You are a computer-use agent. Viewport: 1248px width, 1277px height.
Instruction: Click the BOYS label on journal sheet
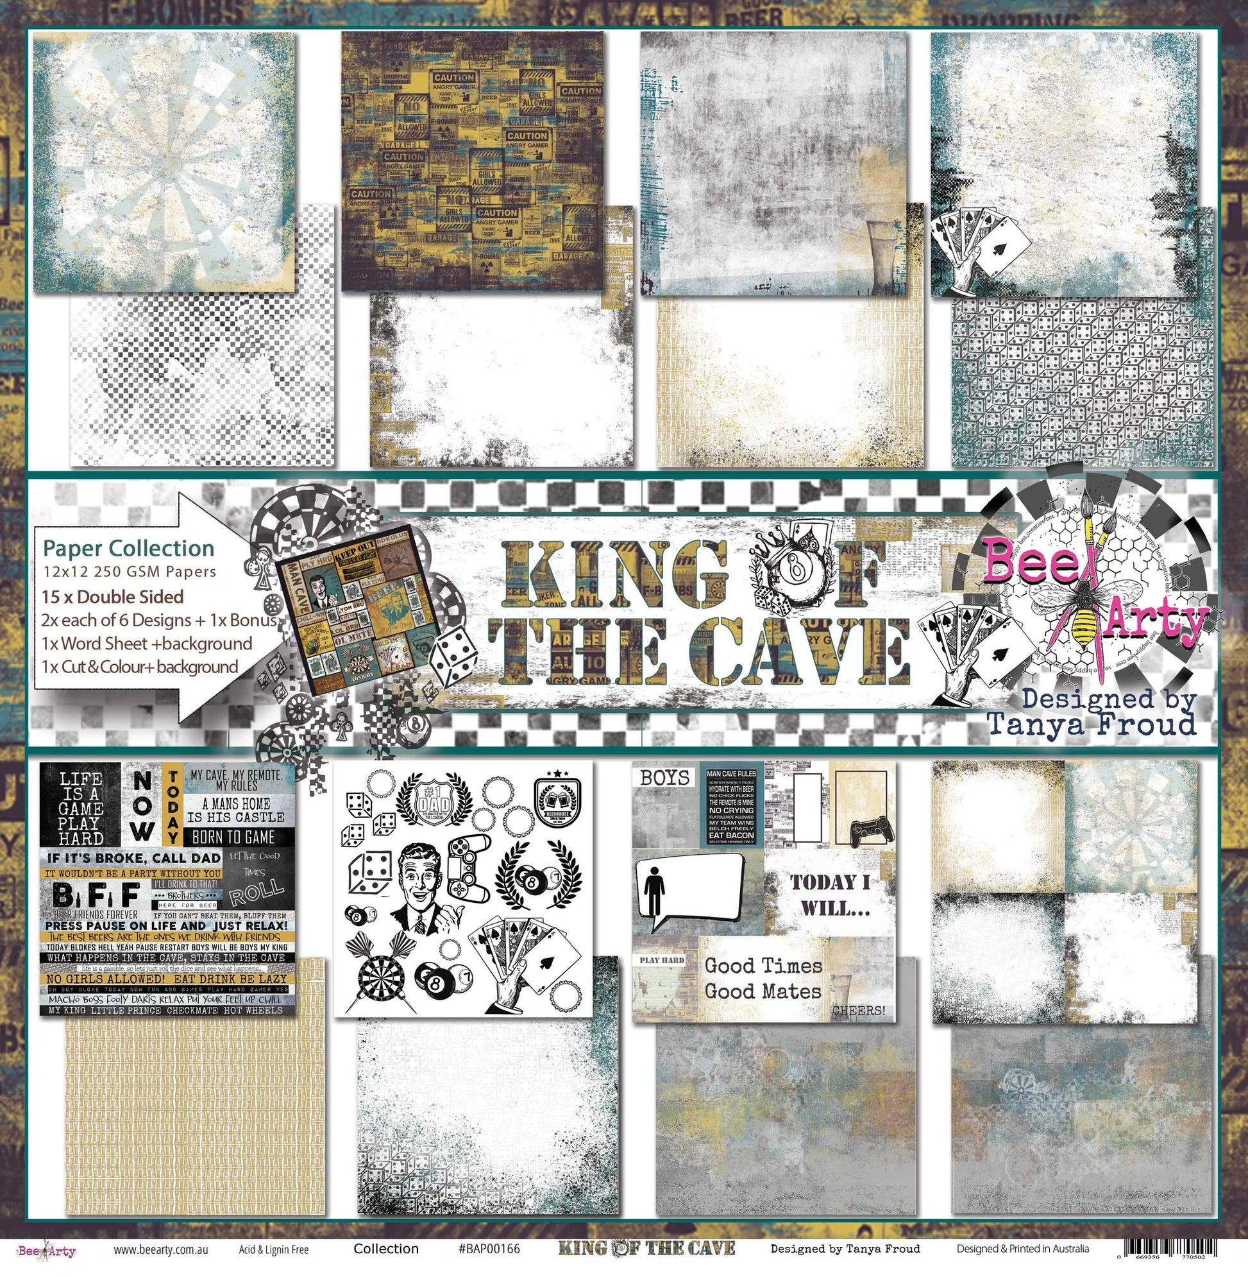[x=664, y=778]
